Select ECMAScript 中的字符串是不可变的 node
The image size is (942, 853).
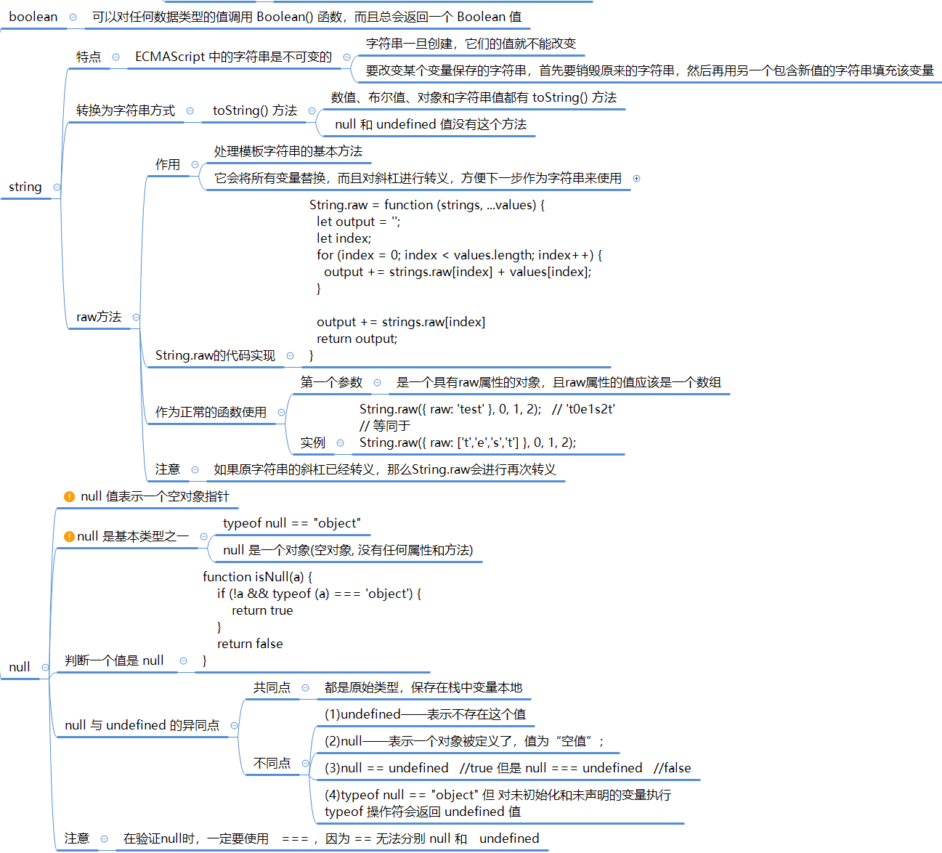tap(233, 57)
